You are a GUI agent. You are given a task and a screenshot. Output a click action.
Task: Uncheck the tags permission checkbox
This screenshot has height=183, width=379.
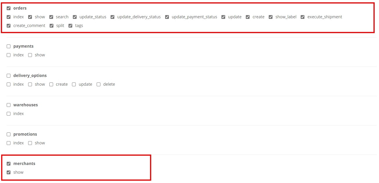(x=71, y=26)
